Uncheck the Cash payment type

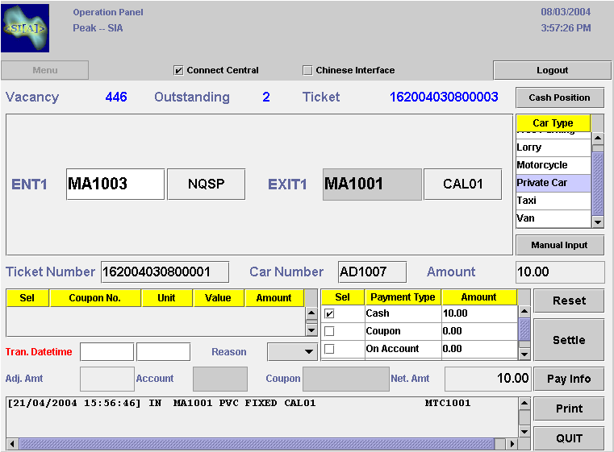pyautogui.click(x=329, y=313)
